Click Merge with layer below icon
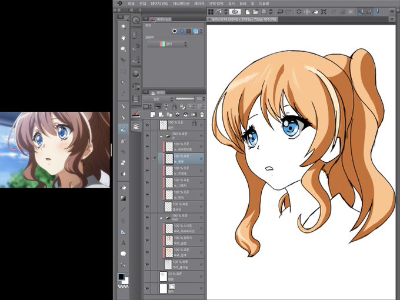The width and height of the screenshot is (400, 300). (185, 115)
